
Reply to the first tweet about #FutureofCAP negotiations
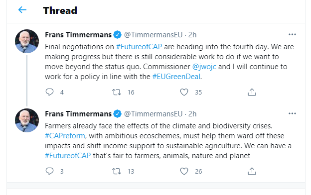[49, 92]
